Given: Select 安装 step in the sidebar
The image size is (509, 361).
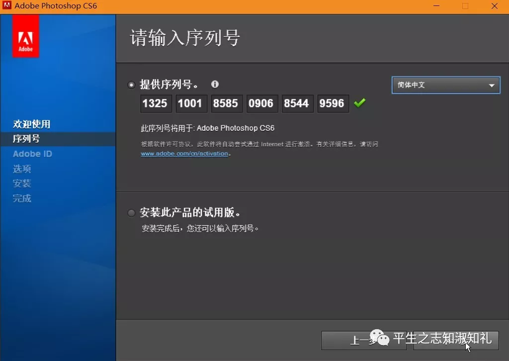Looking at the screenshot, I should [22, 184].
